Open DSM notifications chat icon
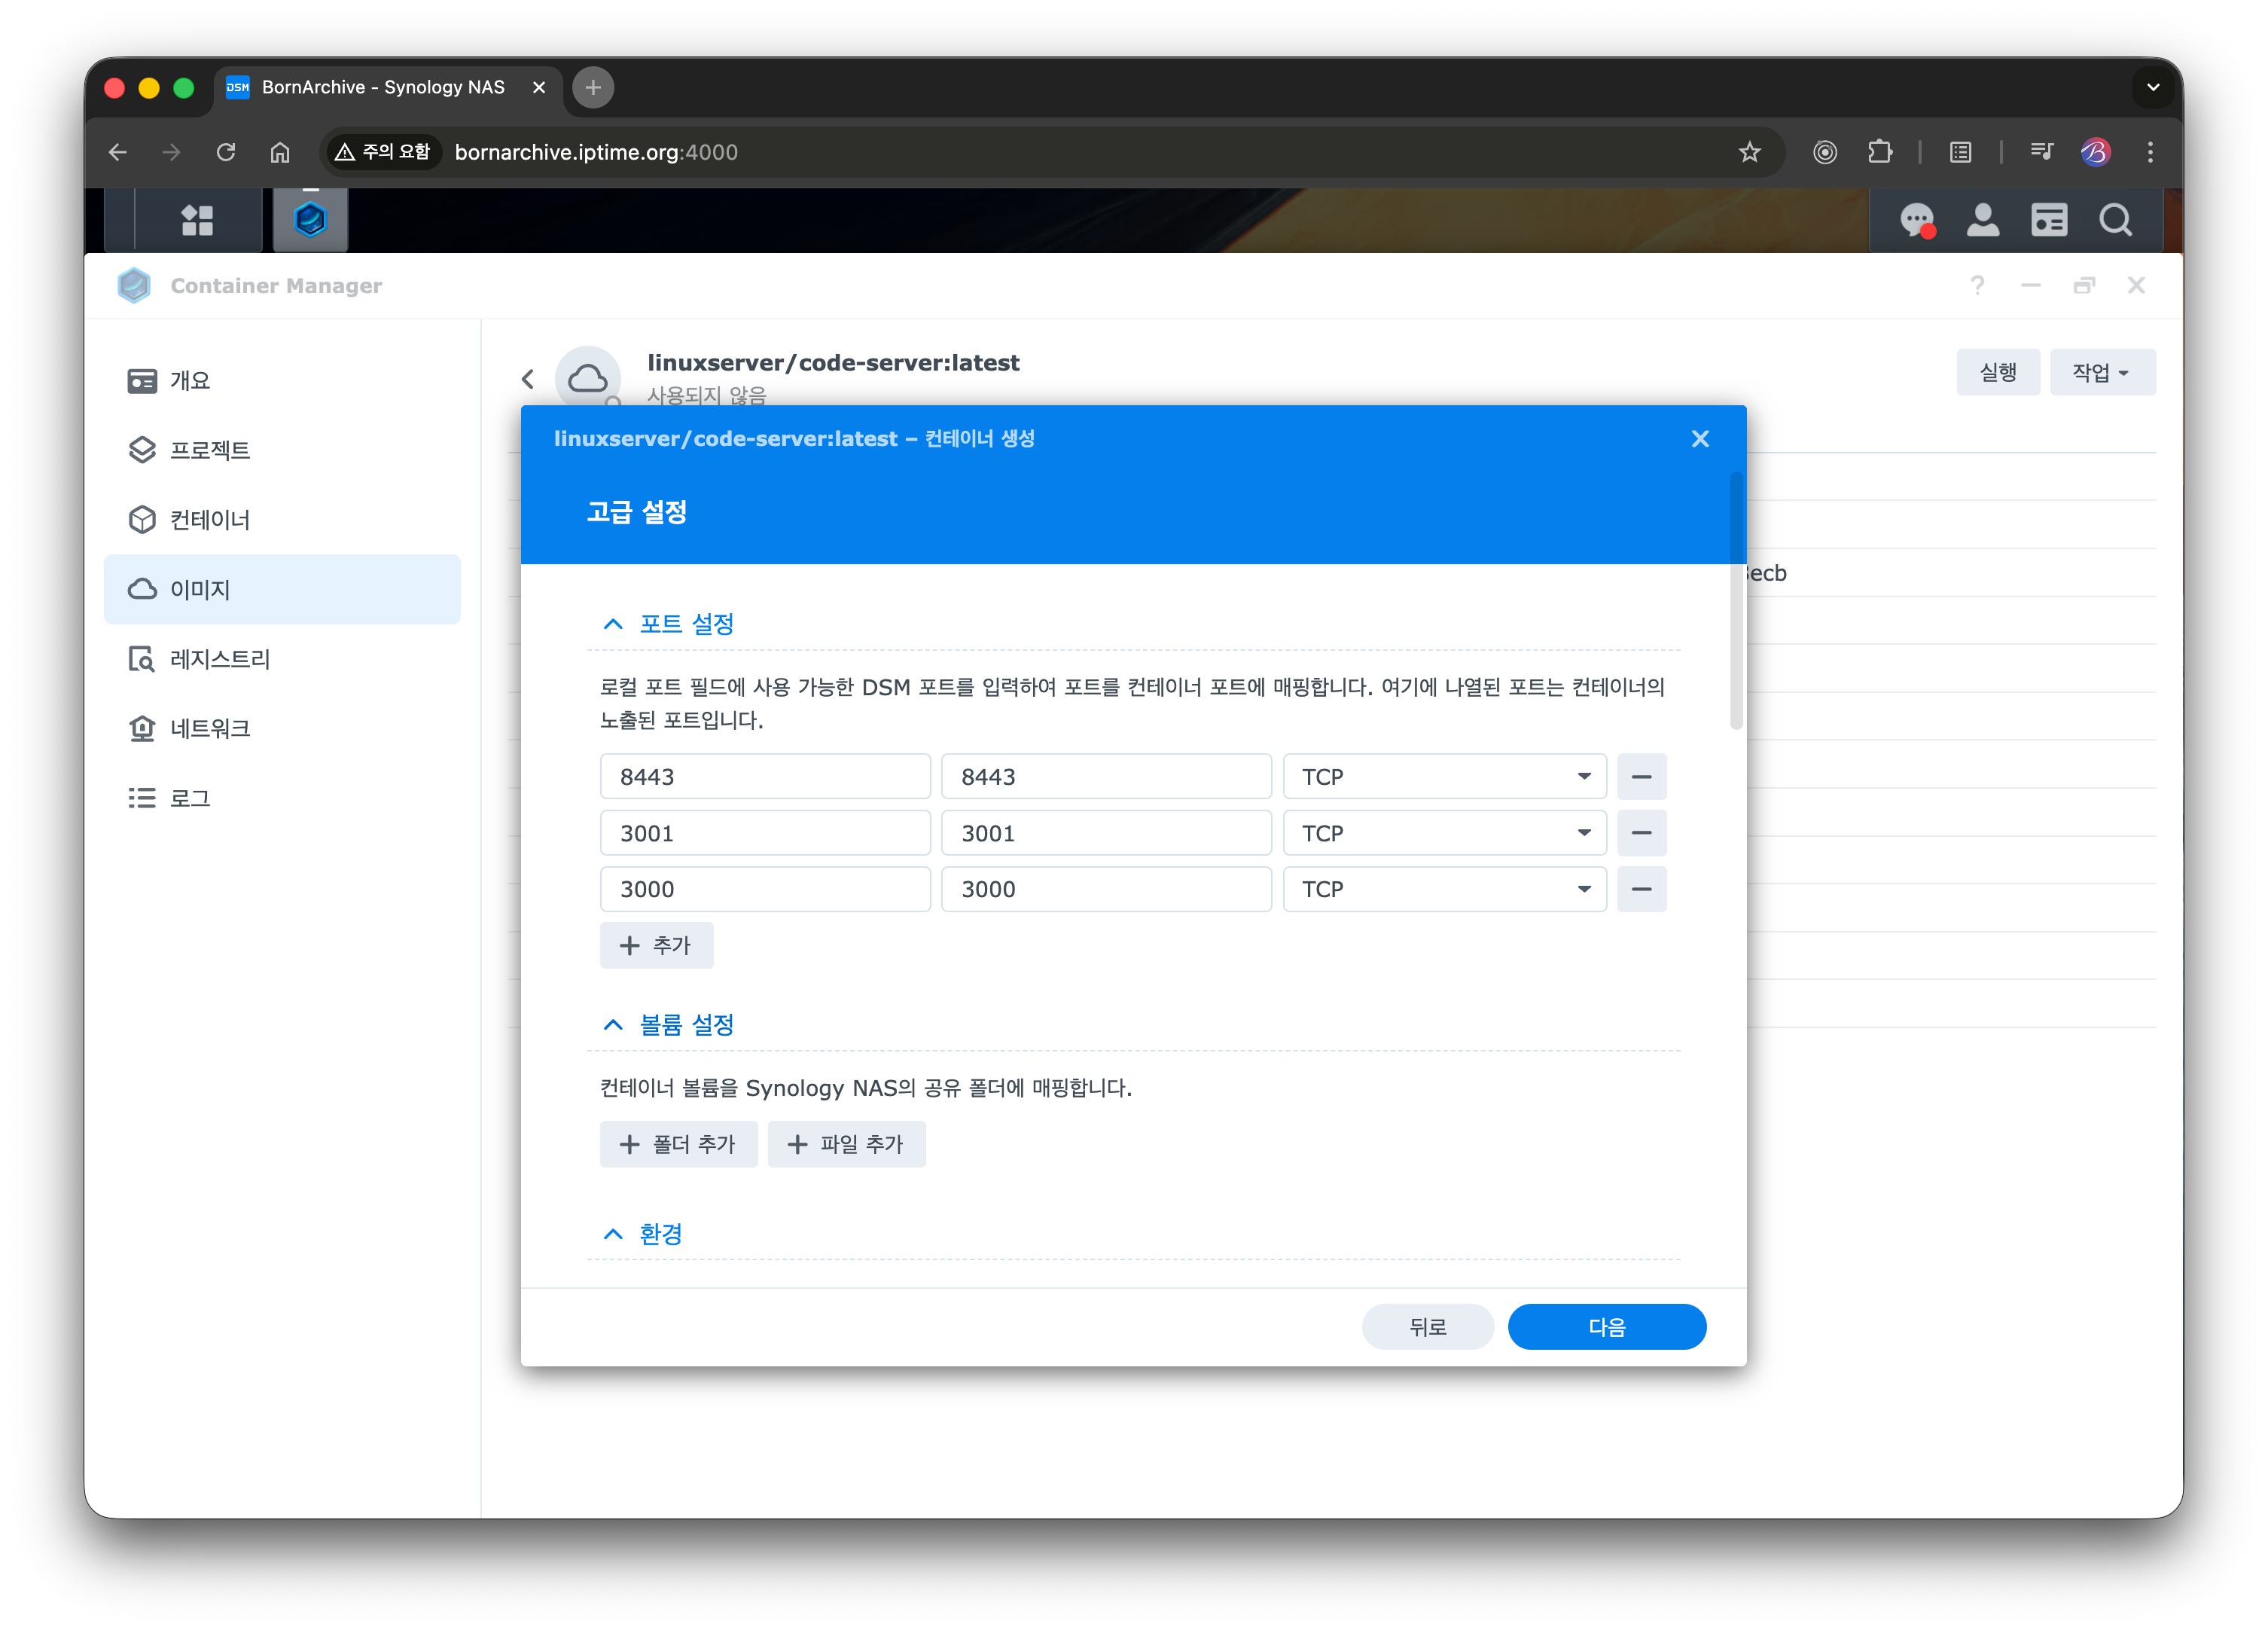The height and width of the screenshot is (1630, 2268). click(x=1916, y=220)
